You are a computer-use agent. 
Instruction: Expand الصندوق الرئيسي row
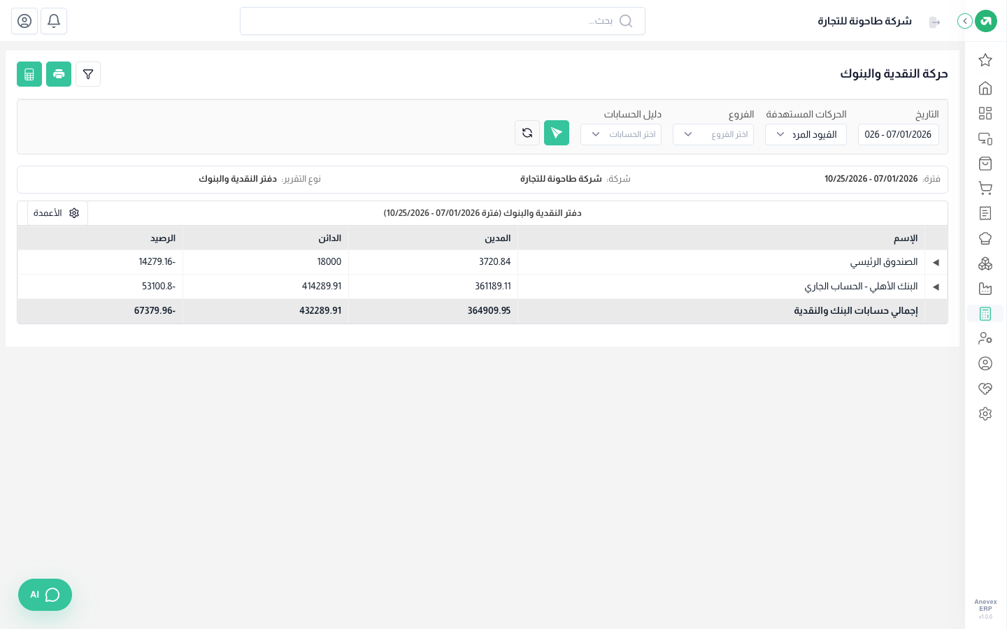936,262
